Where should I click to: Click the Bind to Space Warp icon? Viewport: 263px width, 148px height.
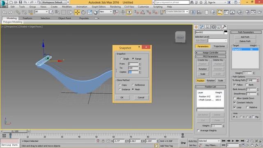coord(30,12)
